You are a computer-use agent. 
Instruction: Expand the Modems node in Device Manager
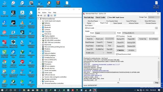click(41, 49)
